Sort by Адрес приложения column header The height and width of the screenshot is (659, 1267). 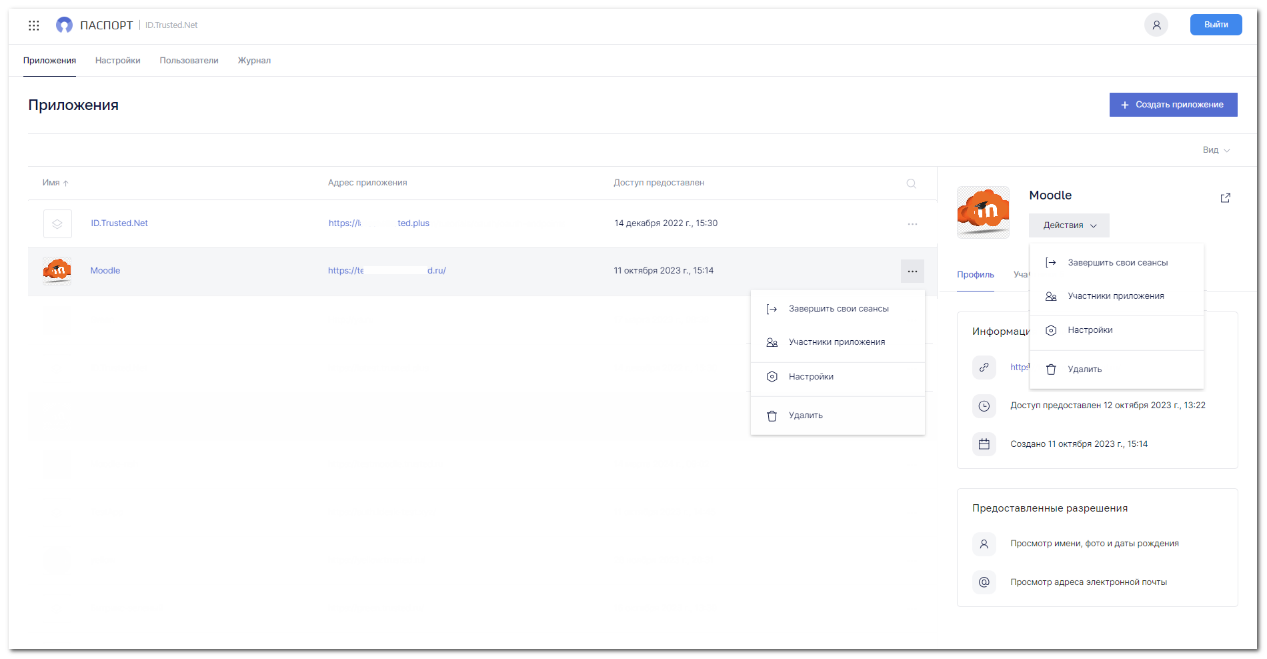point(367,183)
